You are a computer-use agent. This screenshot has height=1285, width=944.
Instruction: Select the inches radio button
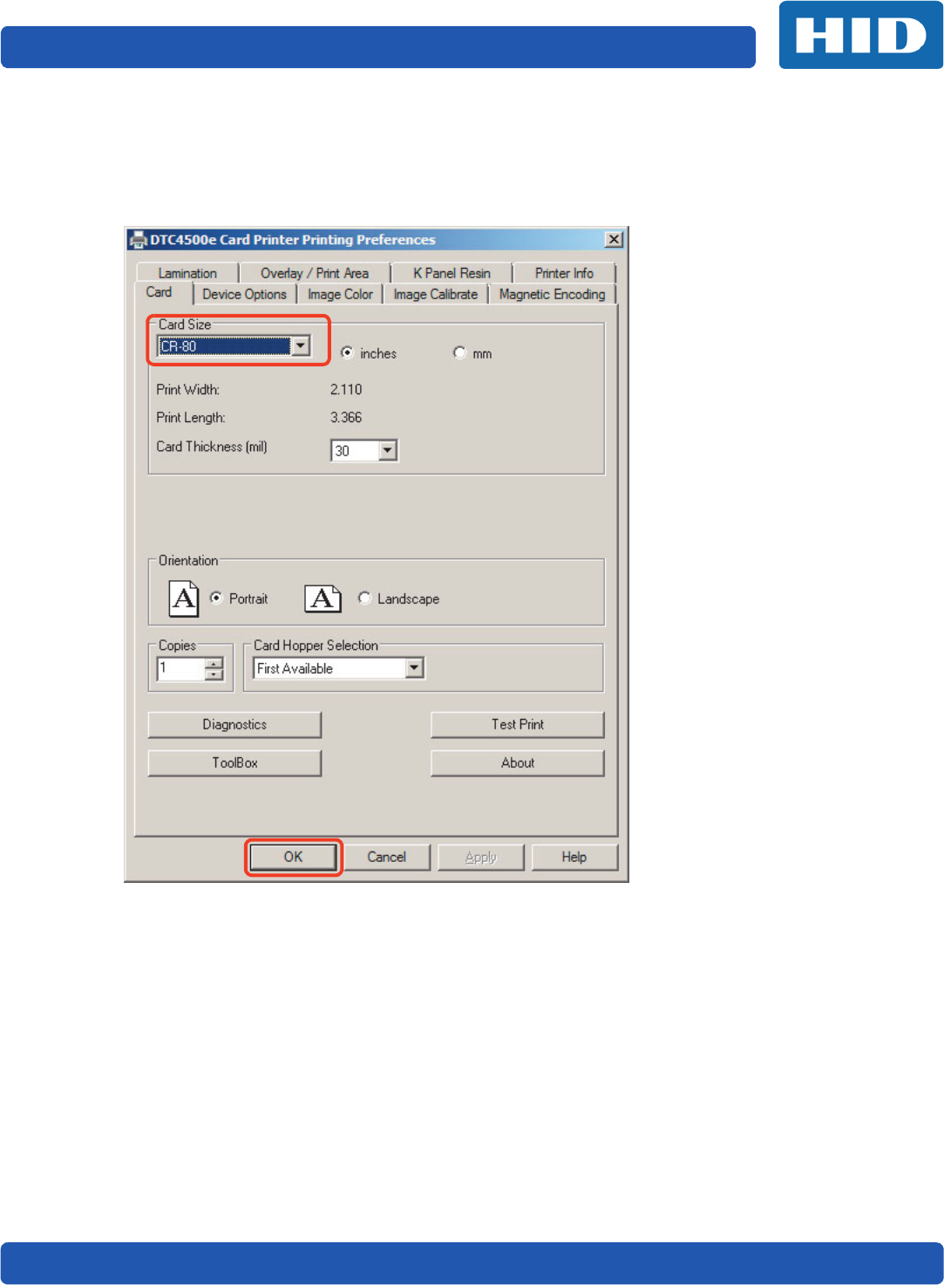coord(347,353)
